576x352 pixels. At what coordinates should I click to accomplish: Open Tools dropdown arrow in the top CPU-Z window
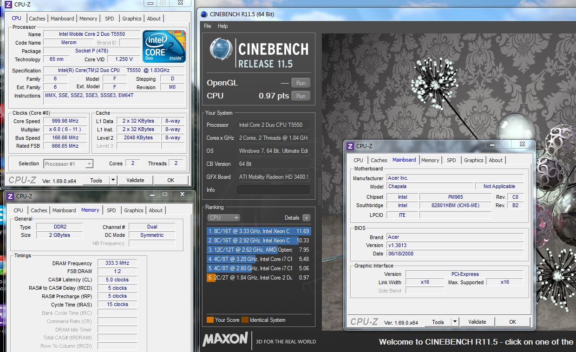[113, 180]
